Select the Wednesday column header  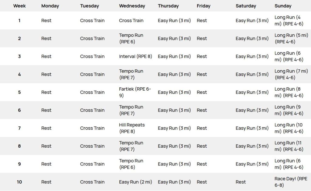(132, 6)
